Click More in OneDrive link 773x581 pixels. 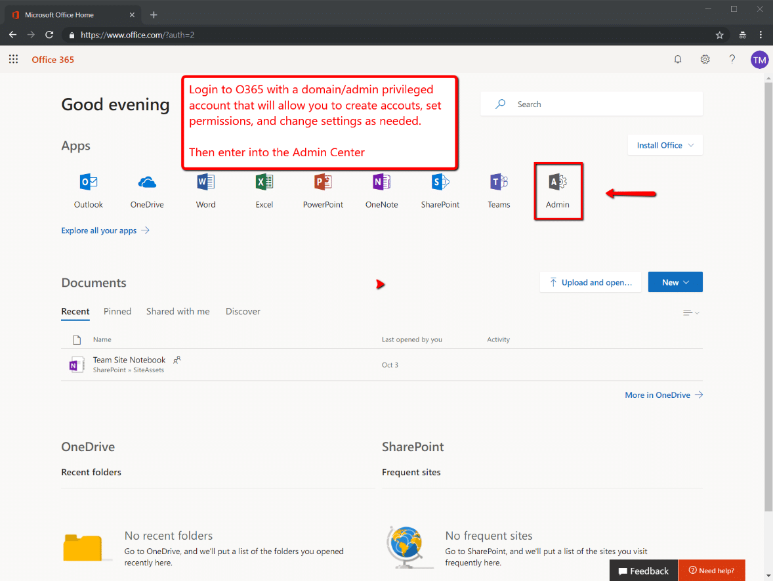pos(663,395)
